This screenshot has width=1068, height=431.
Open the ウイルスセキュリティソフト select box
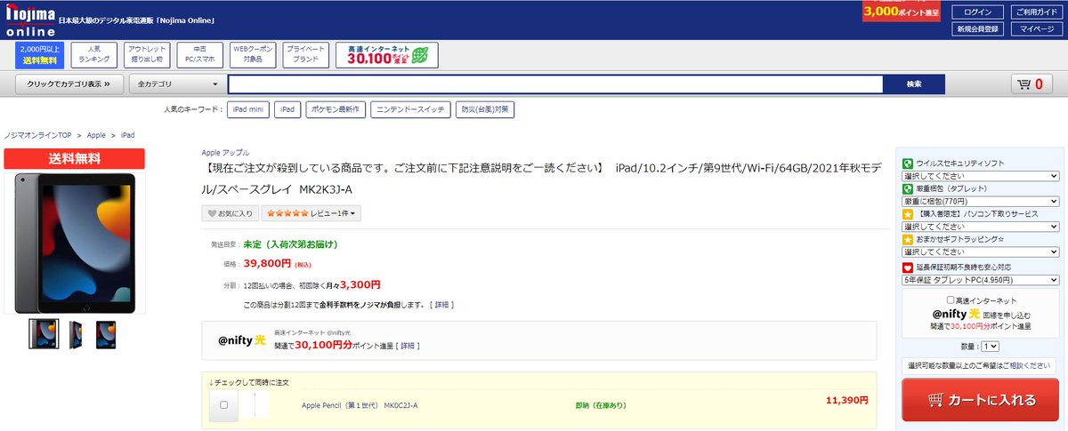tap(981, 176)
